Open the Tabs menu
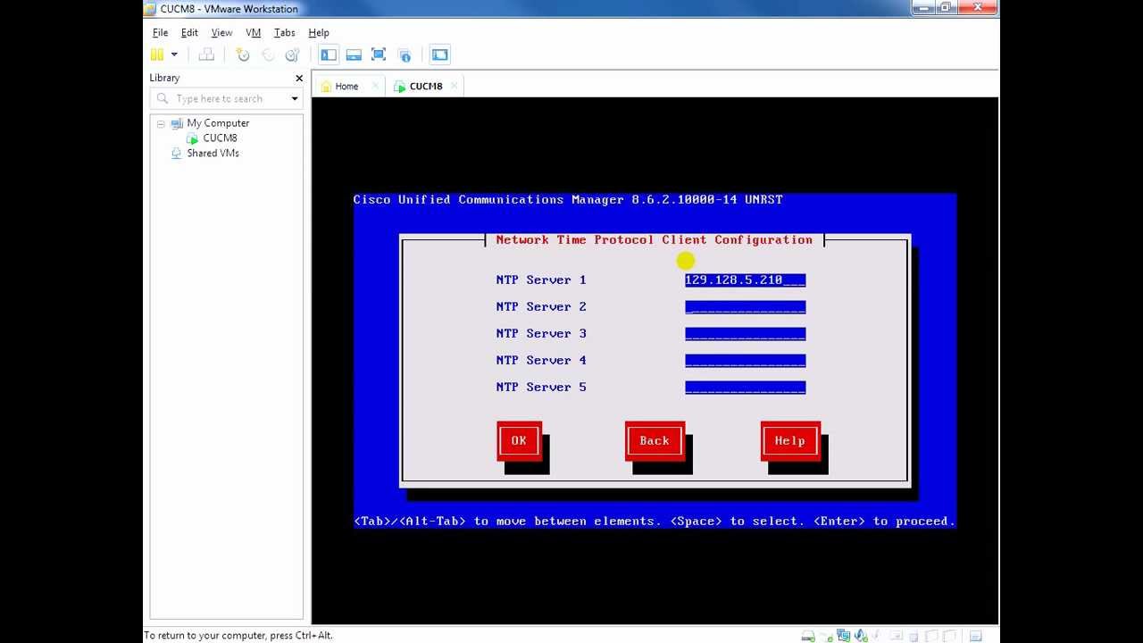The image size is (1143, 643). 284,32
